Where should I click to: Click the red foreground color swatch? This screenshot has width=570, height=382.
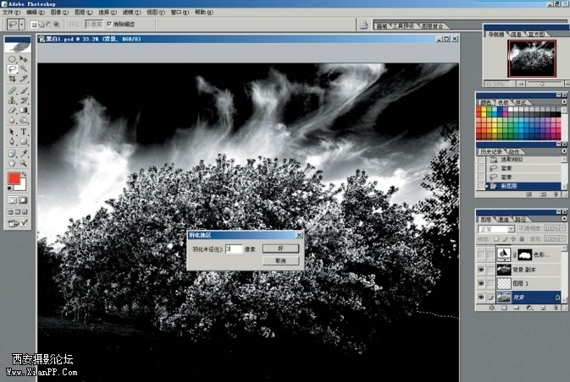14,178
